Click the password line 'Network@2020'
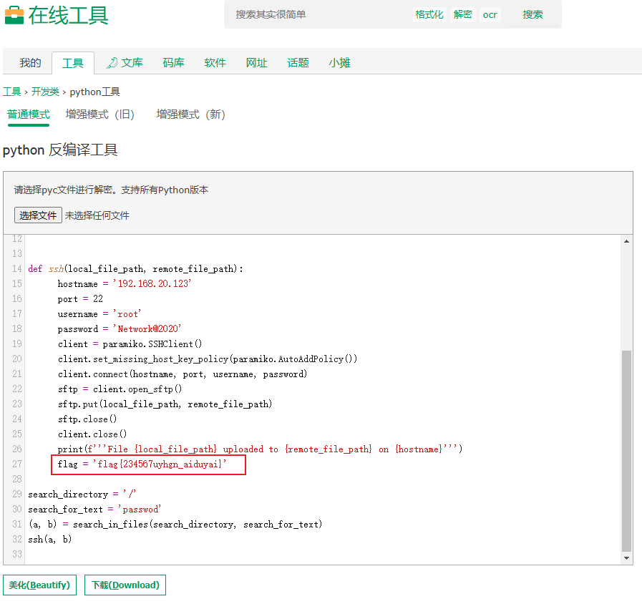 click(120, 328)
